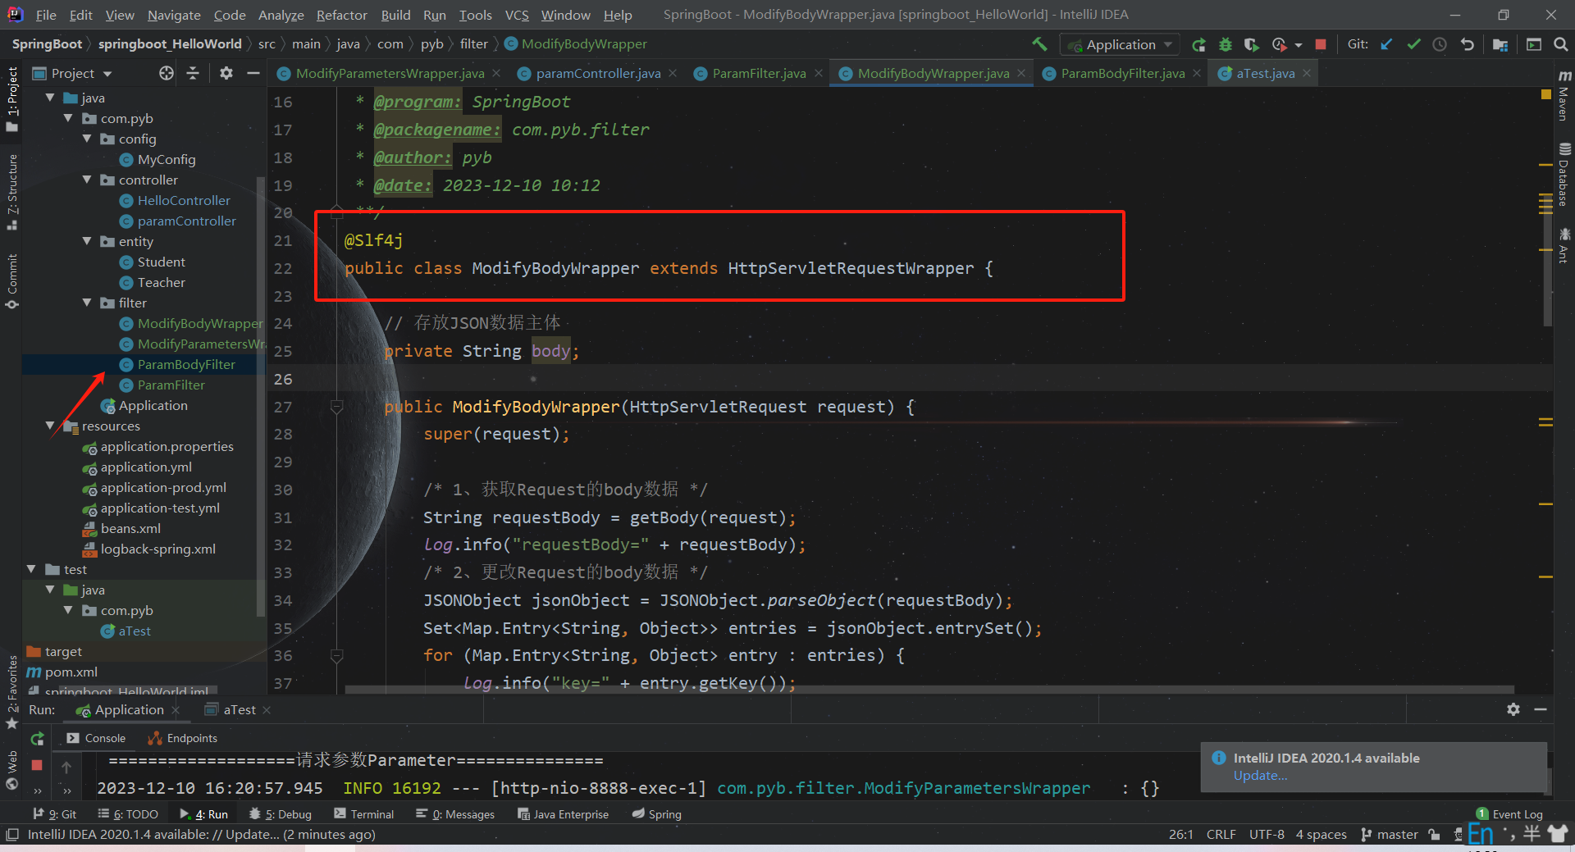Collapse the test folder
Screen dimensions: 1575x852
[31, 569]
